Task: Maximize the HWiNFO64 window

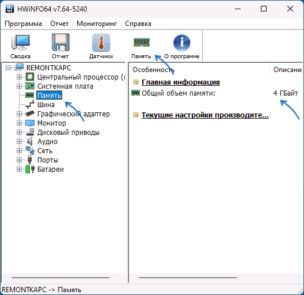Action: pos(264,9)
